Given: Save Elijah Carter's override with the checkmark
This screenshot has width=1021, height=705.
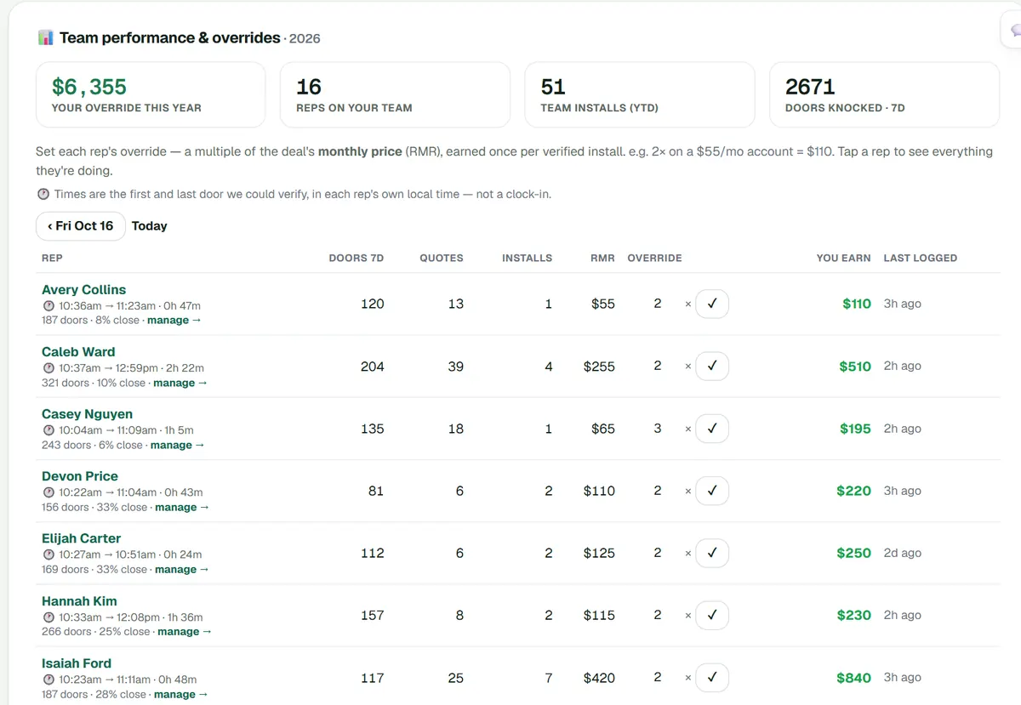Looking at the screenshot, I should [x=712, y=553].
